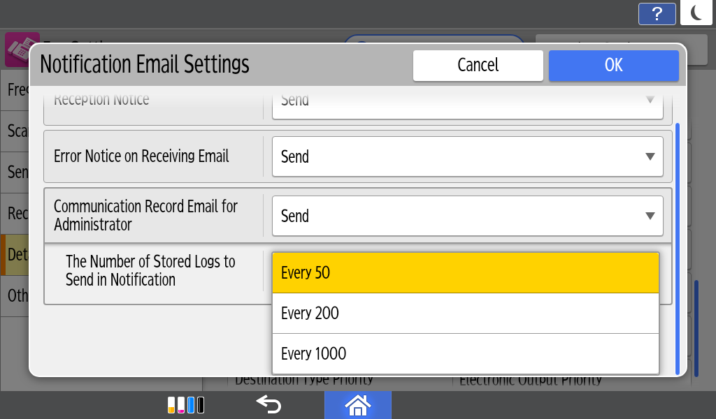This screenshot has width=716, height=419.
Task: Click the Notification Email Settings title
Action: coord(145,64)
